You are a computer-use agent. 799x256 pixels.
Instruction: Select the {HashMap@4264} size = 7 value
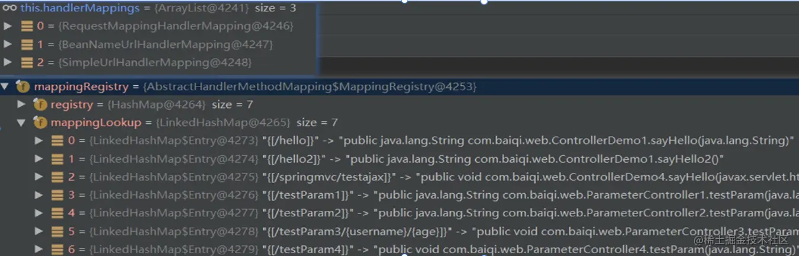point(180,105)
